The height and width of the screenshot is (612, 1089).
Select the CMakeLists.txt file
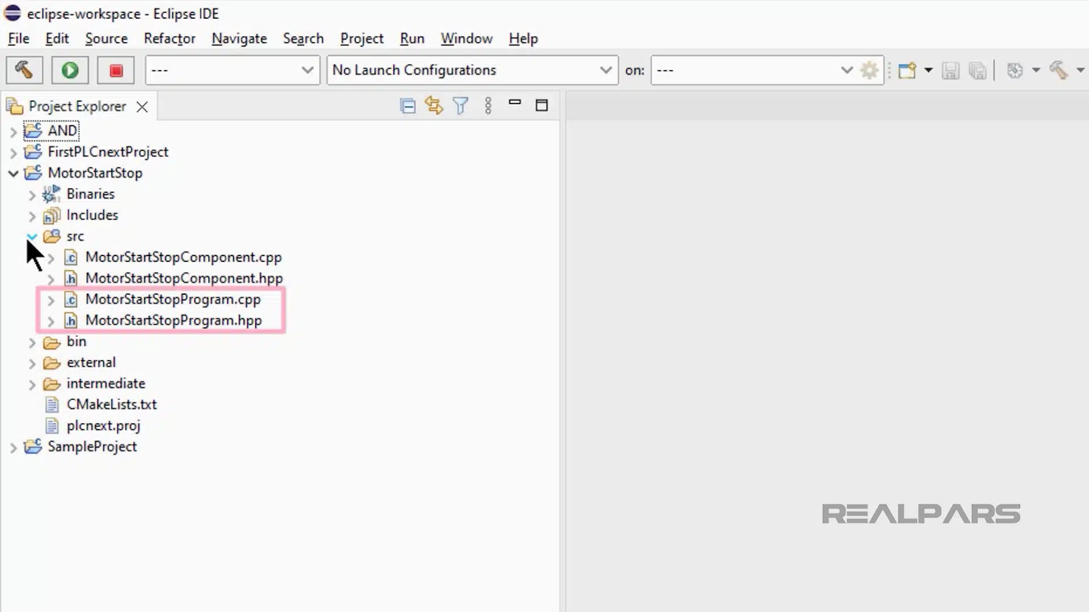[111, 405]
